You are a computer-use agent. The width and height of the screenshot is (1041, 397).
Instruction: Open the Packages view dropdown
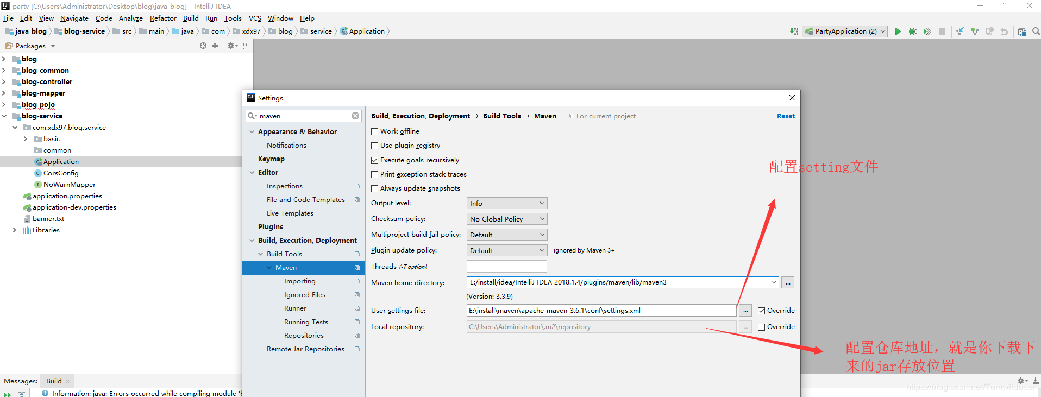(53, 46)
